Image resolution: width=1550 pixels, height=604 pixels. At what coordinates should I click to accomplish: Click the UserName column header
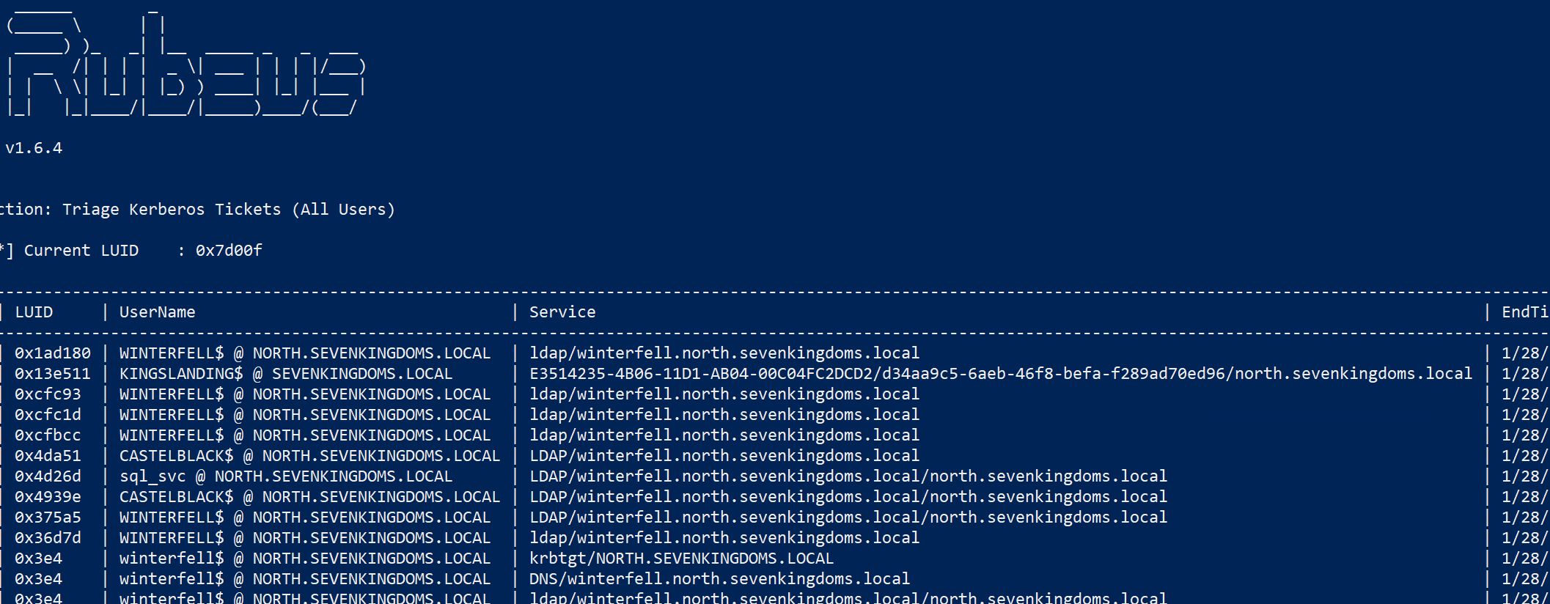[x=157, y=312]
